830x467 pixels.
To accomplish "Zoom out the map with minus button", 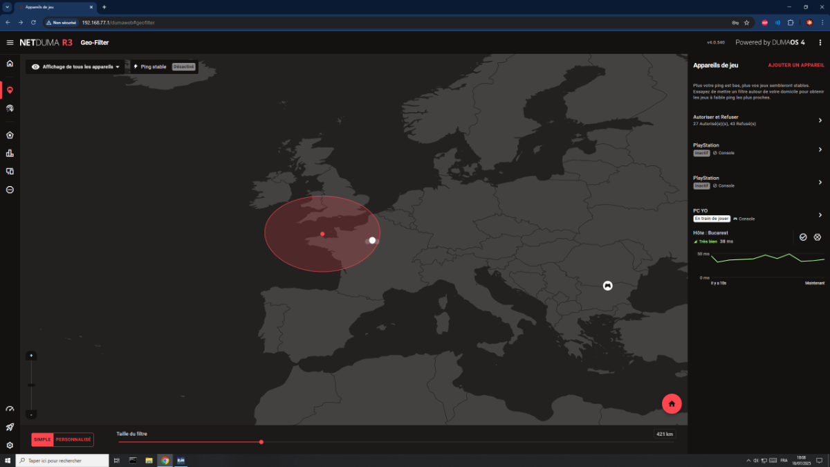I will coord(31,414).
